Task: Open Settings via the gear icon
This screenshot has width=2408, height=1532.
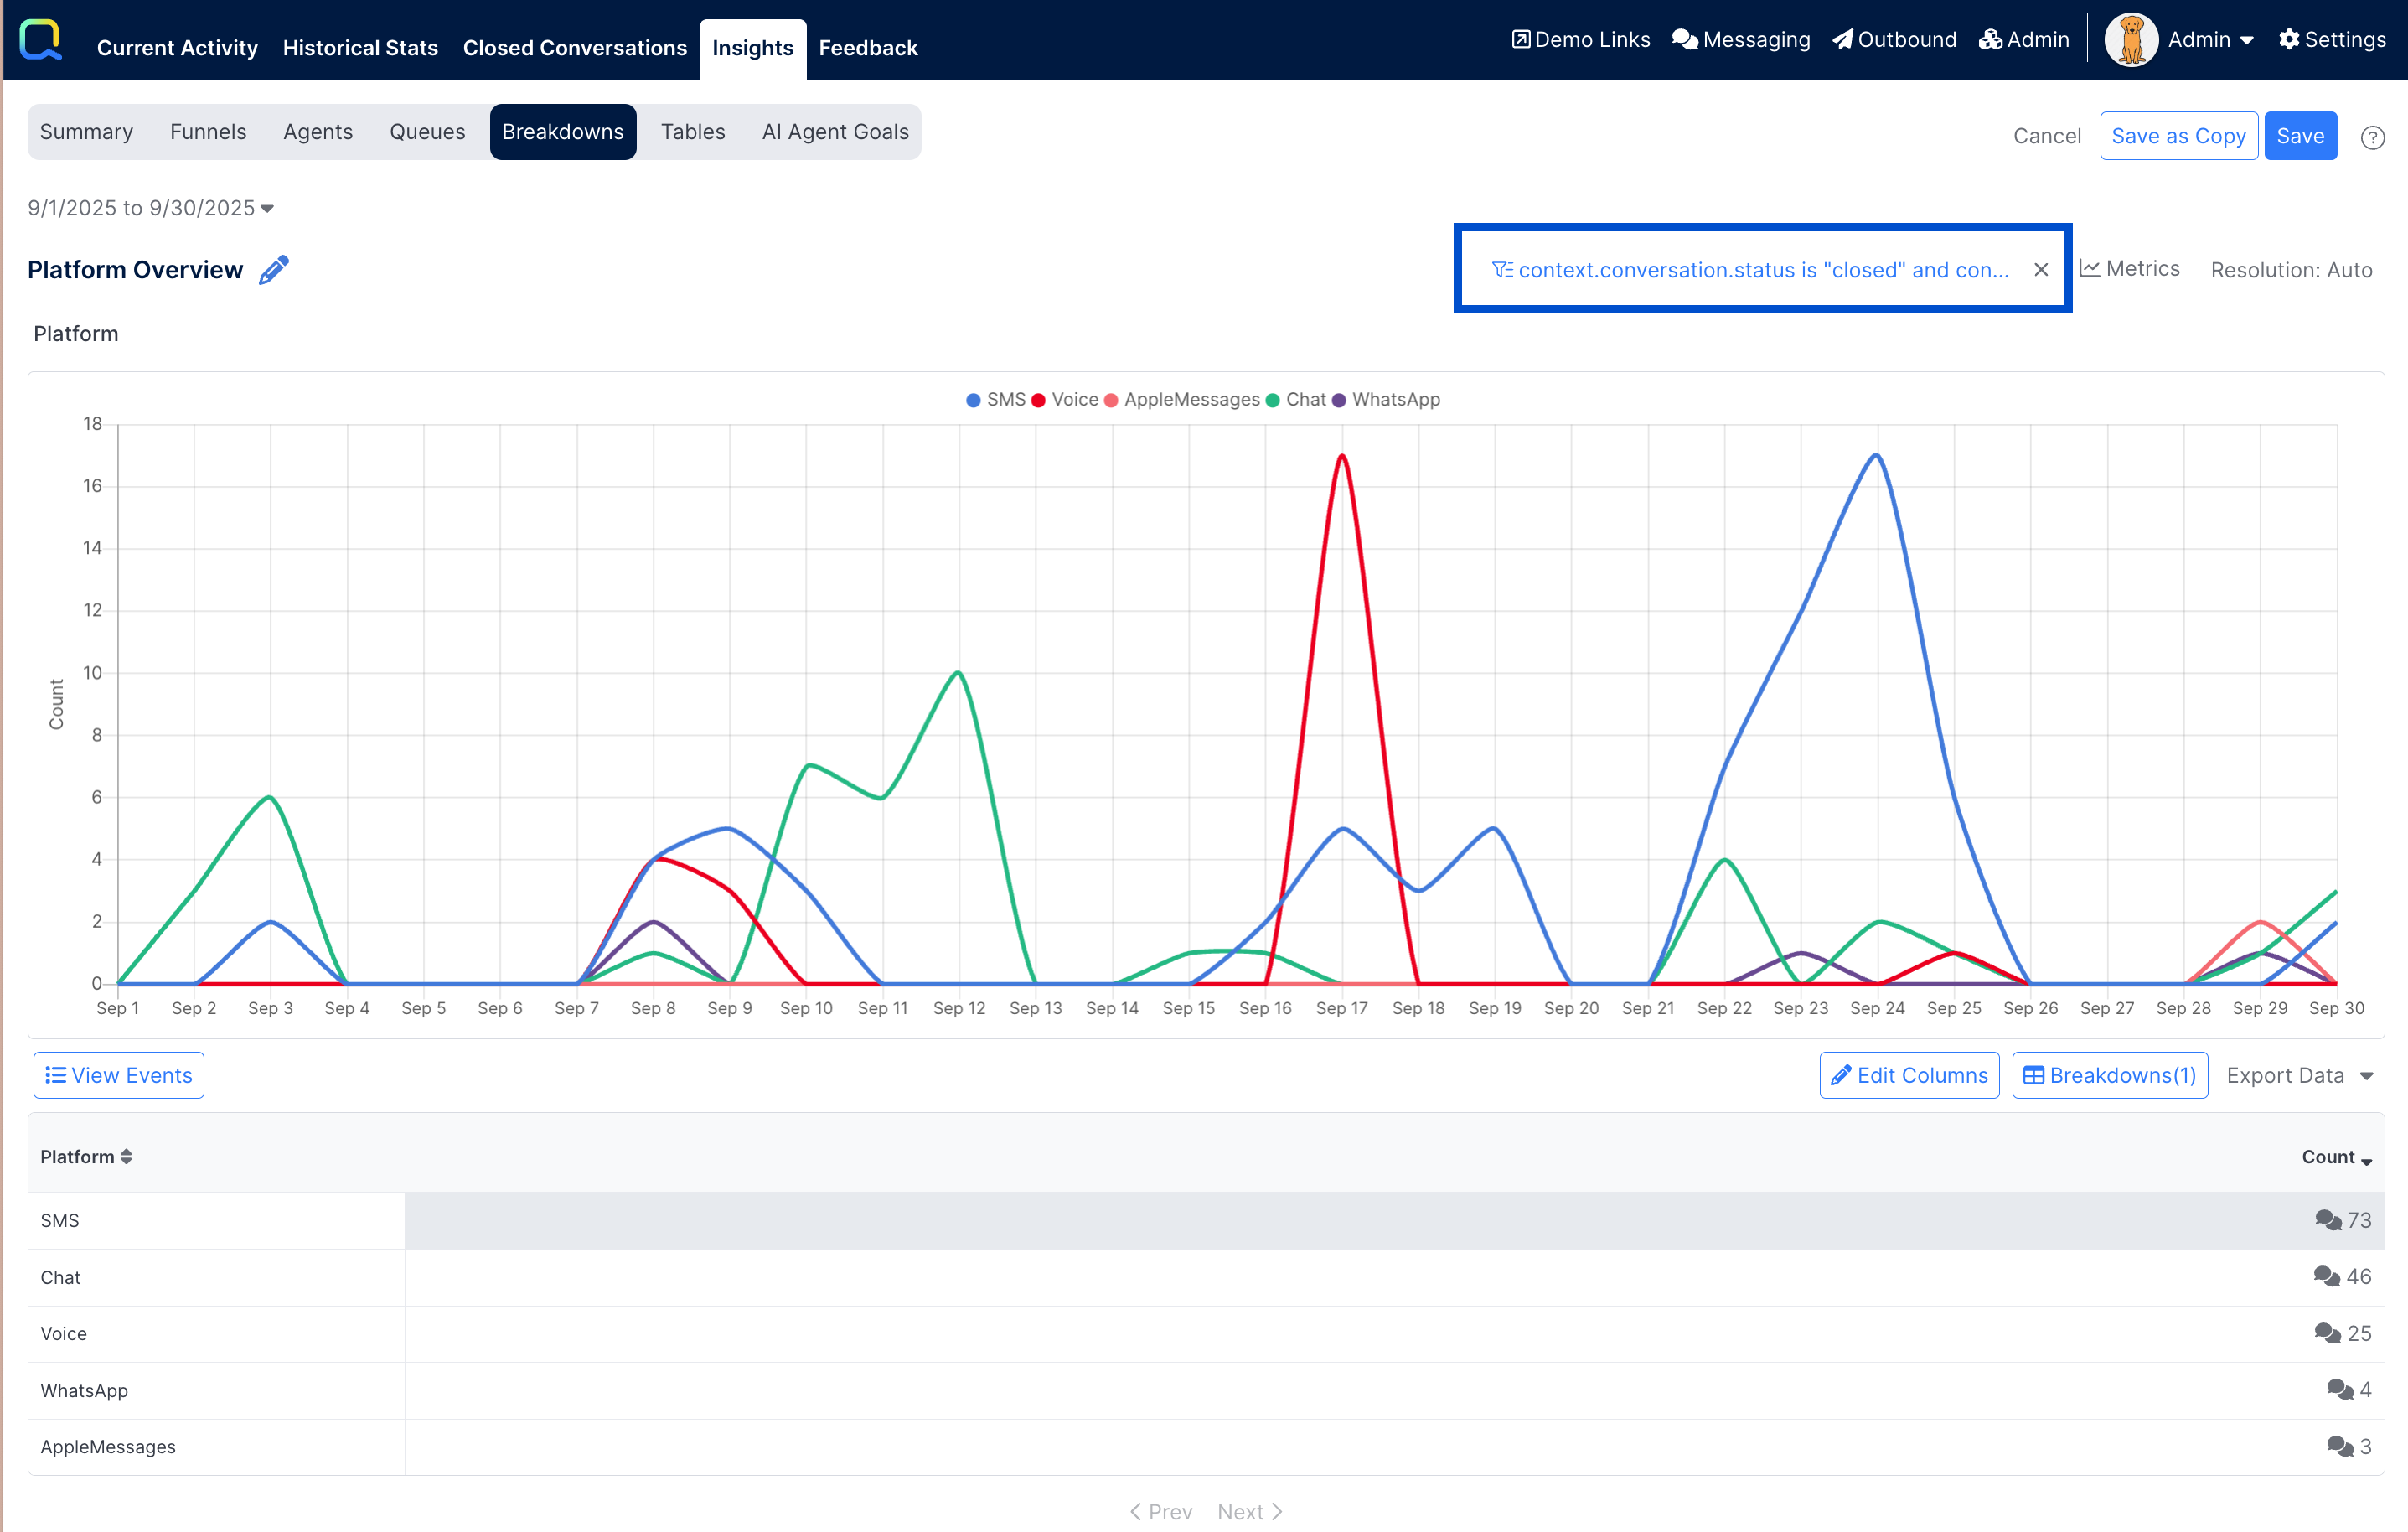Action: [x=2289, y=40]
